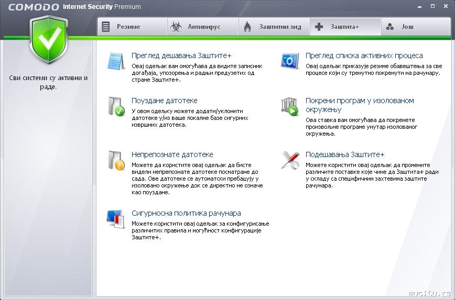This screenshot has height=300, width=455.
Task: Switch to the Антивирус tab
Action: pos(203,27)
